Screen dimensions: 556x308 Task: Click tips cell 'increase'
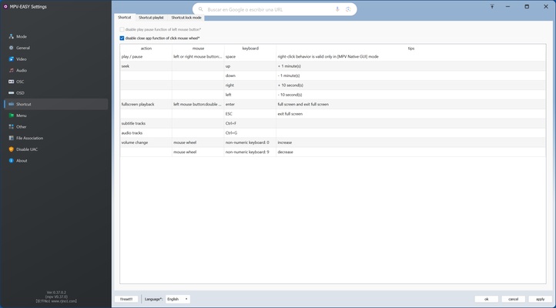tap(411, 142)
